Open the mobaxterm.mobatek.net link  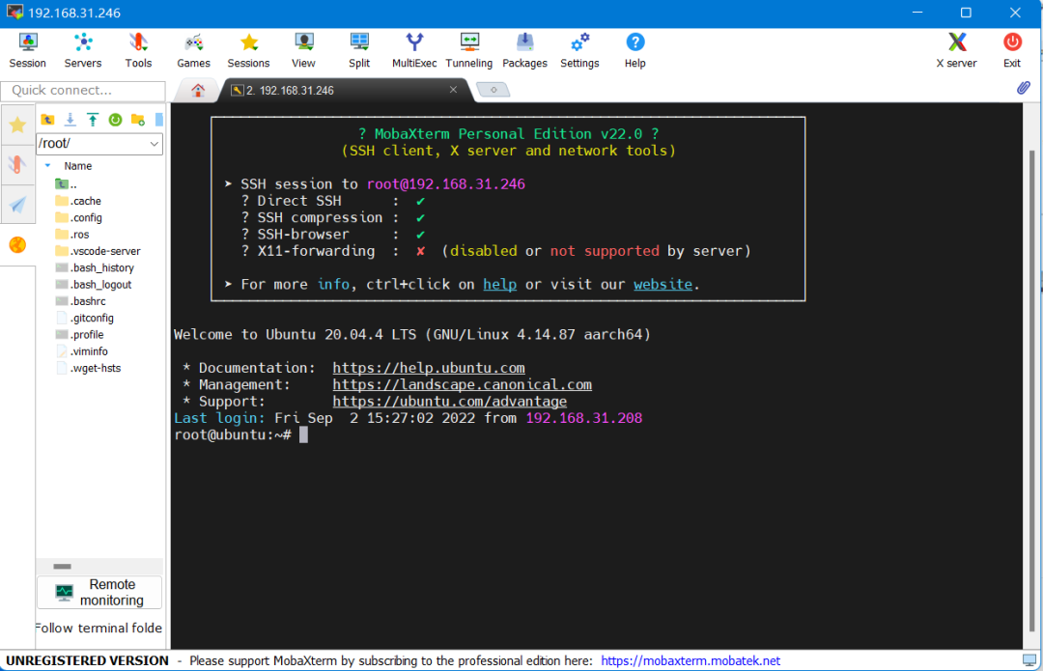pos(691,660)
